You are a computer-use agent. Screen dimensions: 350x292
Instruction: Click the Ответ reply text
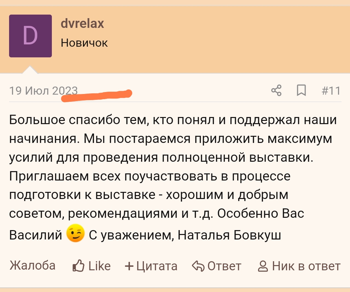click(x=224, y=266)
